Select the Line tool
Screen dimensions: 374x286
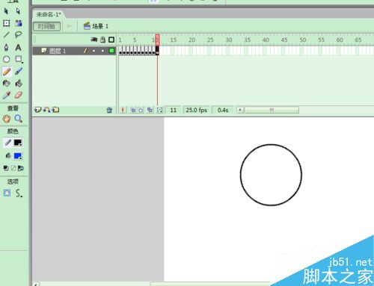pyautogui.click(x=6, y=35)
